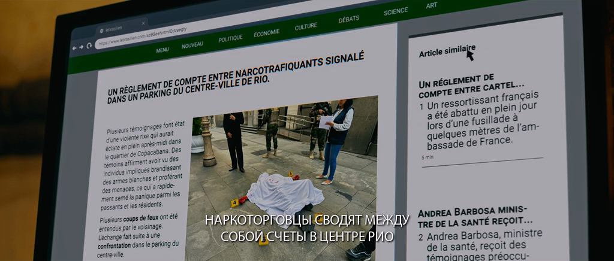Reload the page with the refresh icon

coord(89,45)
